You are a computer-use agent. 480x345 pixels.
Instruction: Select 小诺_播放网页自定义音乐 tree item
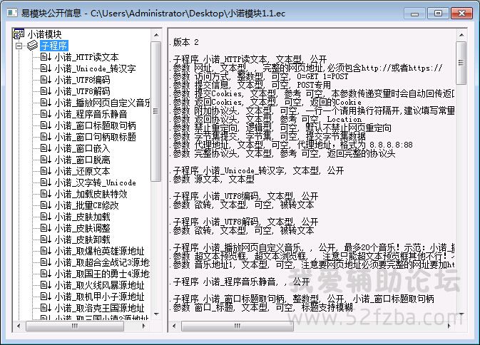(102, 103)
